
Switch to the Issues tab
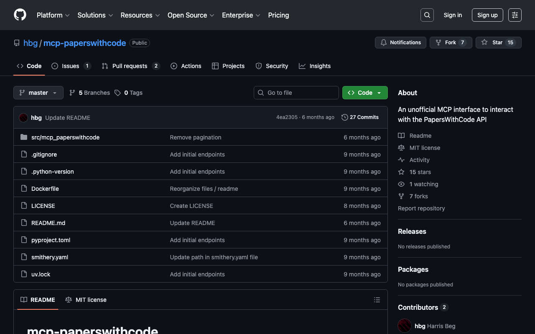click(x=71, y=66)
